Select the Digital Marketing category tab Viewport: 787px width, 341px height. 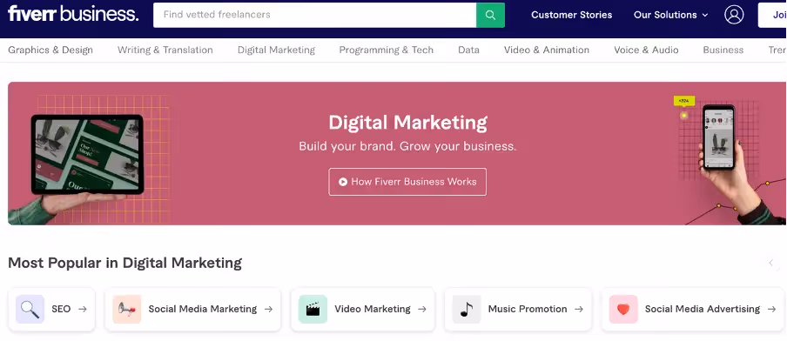[x=276, y=50]
